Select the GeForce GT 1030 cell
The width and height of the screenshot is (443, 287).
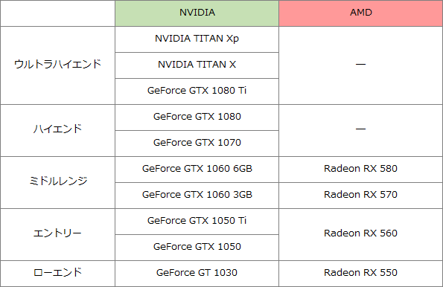197,274
